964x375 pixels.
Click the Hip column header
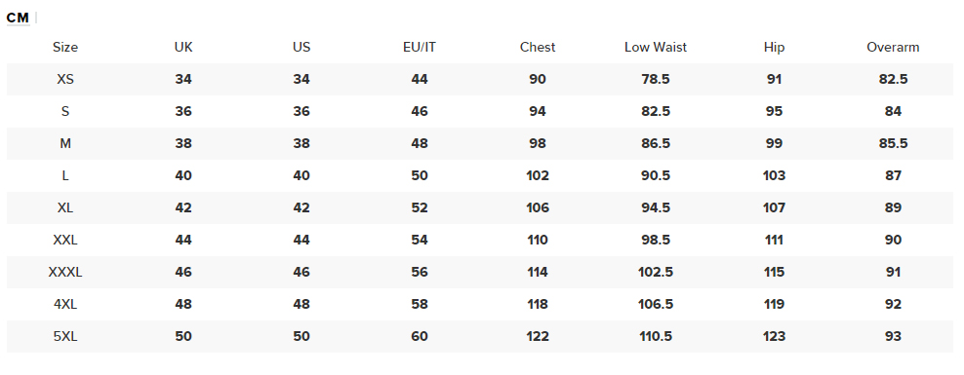(x=774, y=48)
